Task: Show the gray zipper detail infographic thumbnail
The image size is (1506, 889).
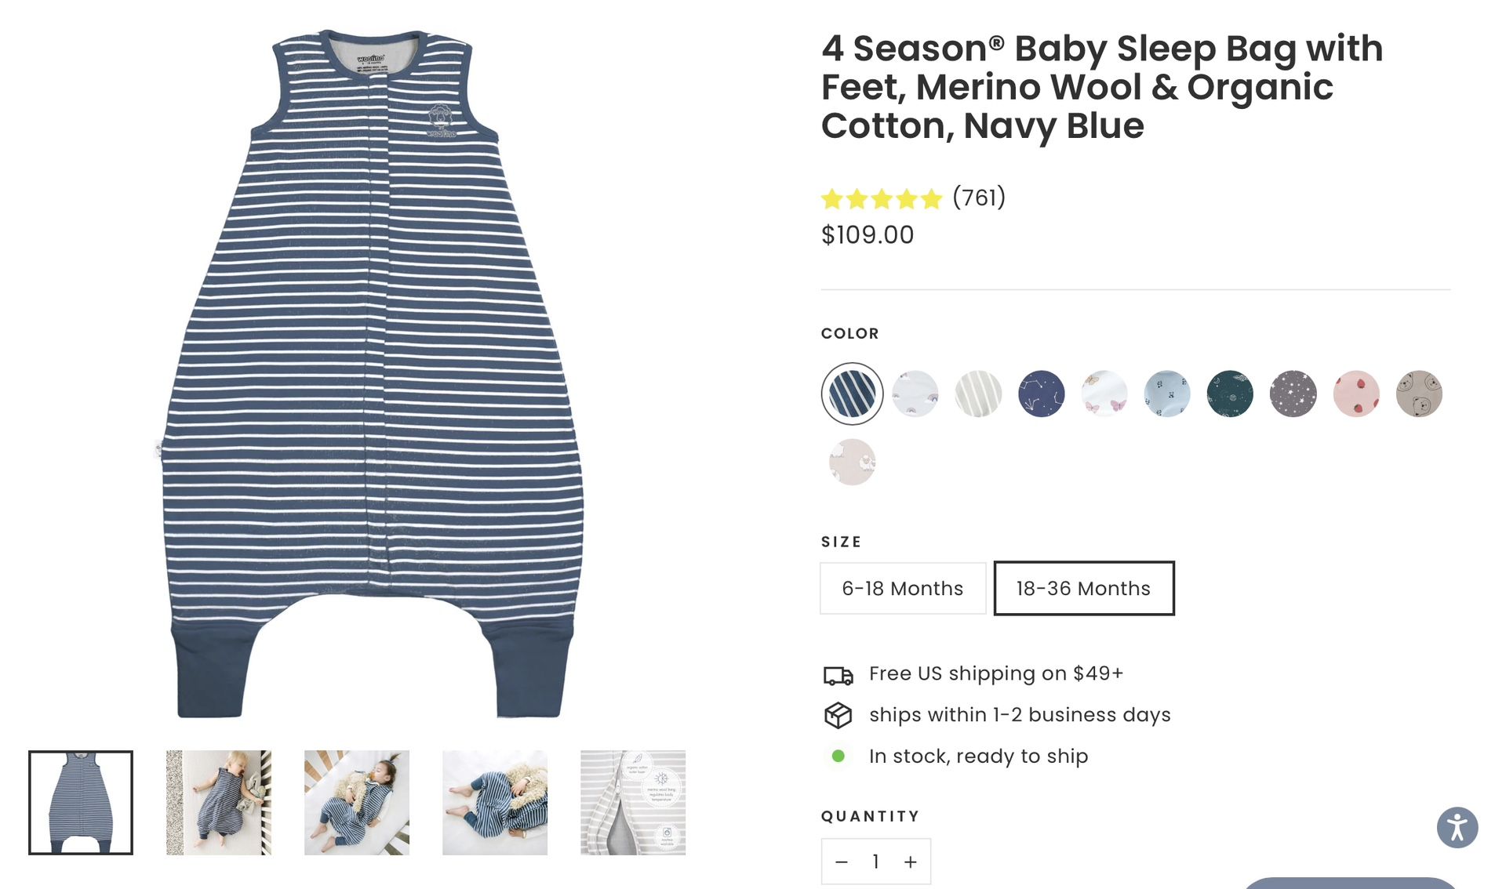Action: point(633,803)
